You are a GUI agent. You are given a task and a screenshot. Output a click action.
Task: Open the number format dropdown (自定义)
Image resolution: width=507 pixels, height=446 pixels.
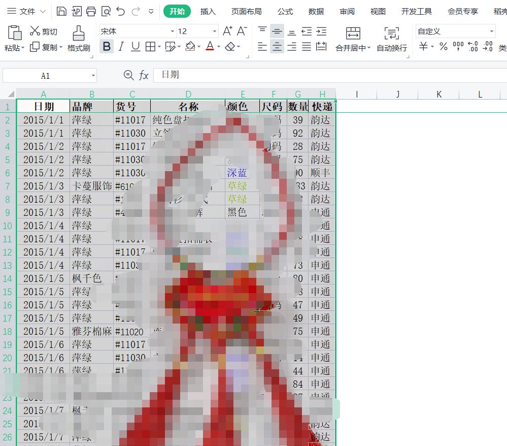491,31
